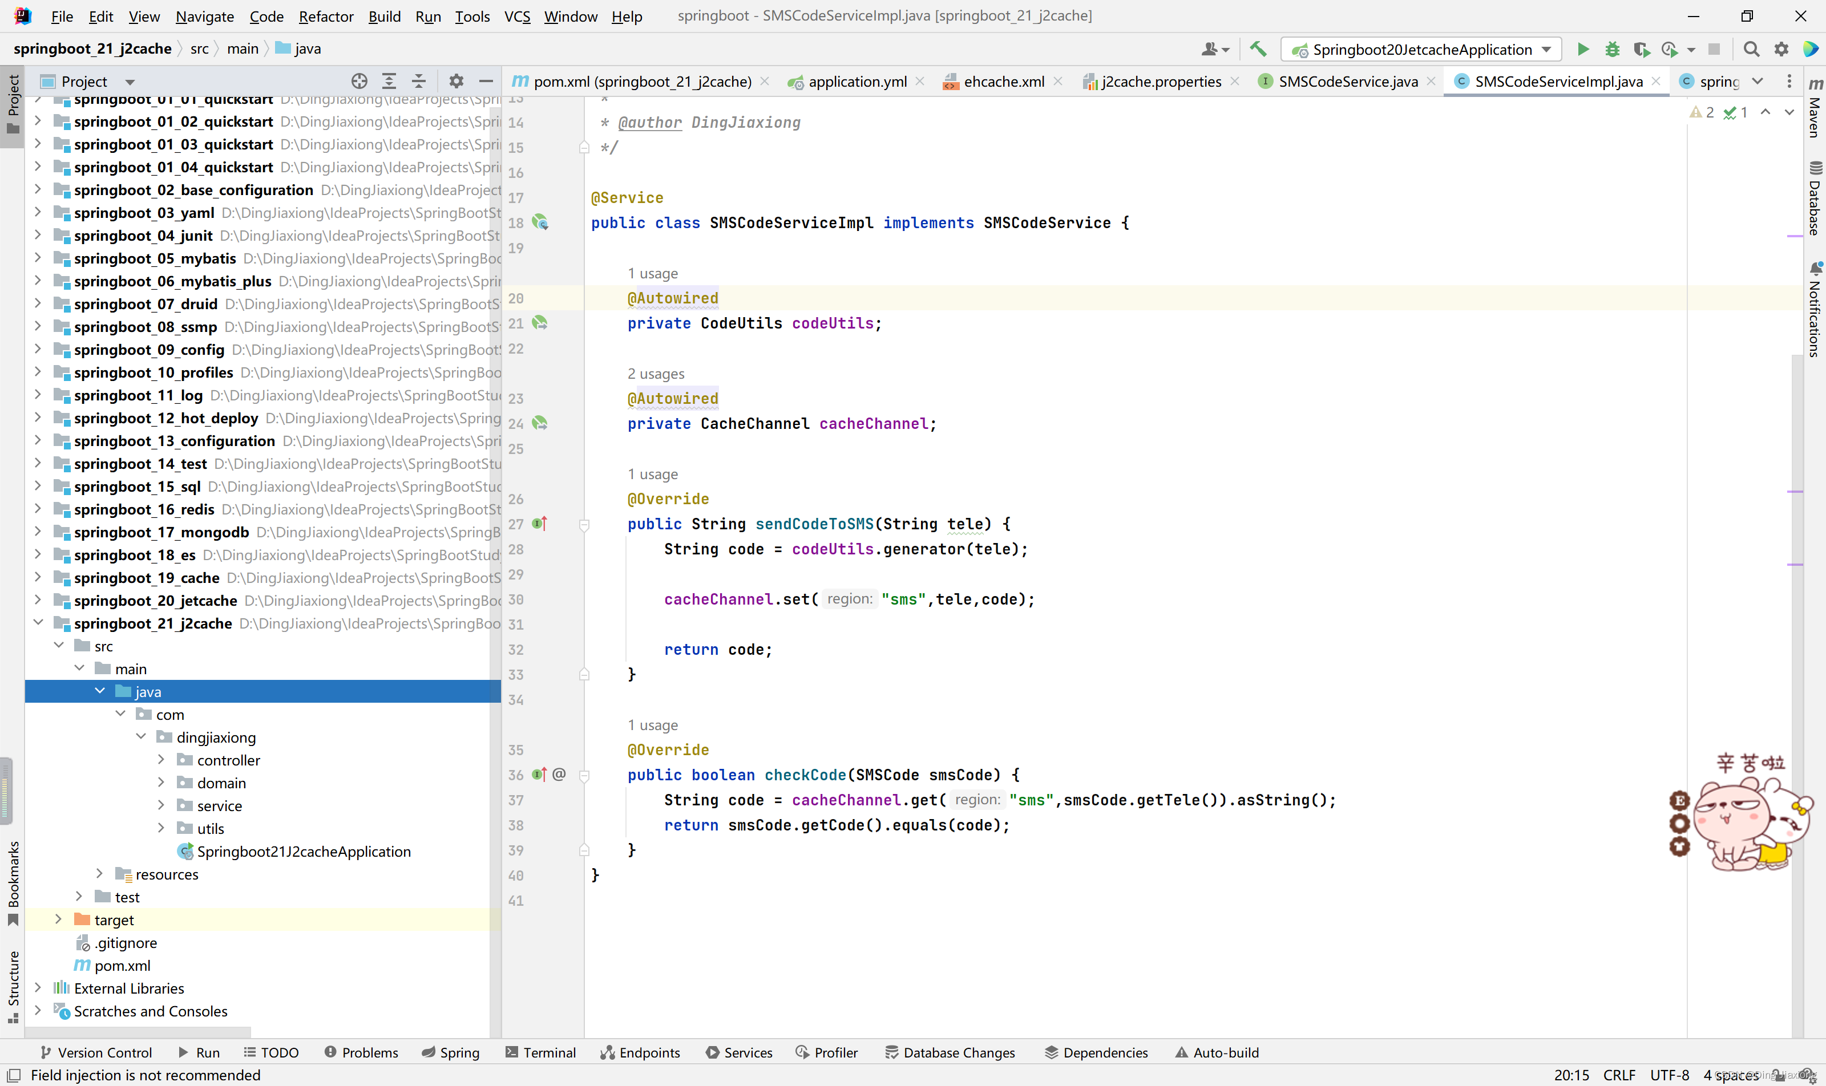Screen dimensions: 1826x1086
Task: Build project using the hammer icon
Action: click(1258, 49)
